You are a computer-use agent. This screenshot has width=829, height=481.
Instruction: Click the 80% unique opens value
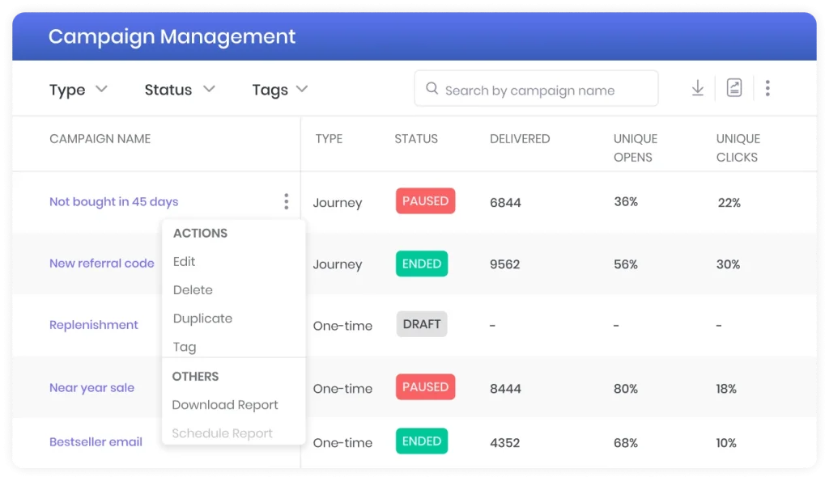click(x=626, y=389)
